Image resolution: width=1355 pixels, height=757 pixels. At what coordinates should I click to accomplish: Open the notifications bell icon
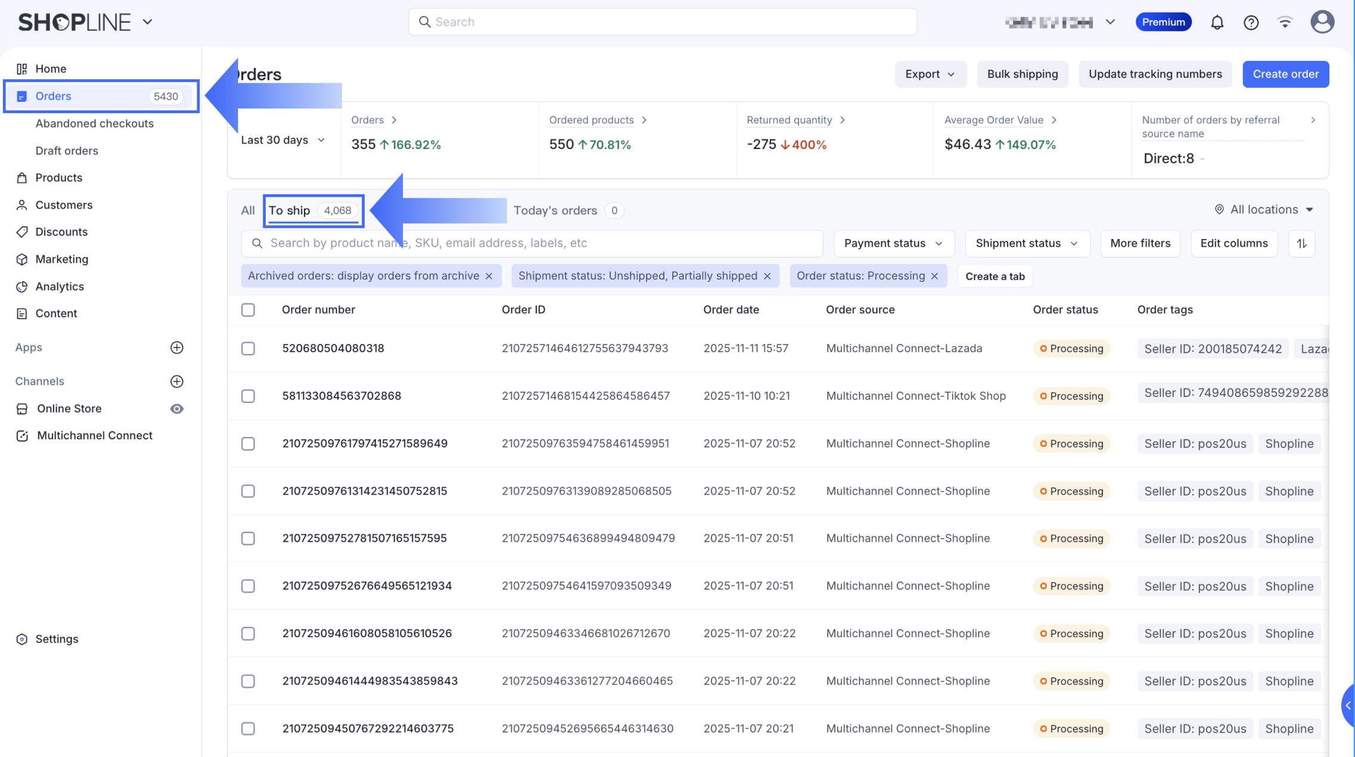point(1217,23)
